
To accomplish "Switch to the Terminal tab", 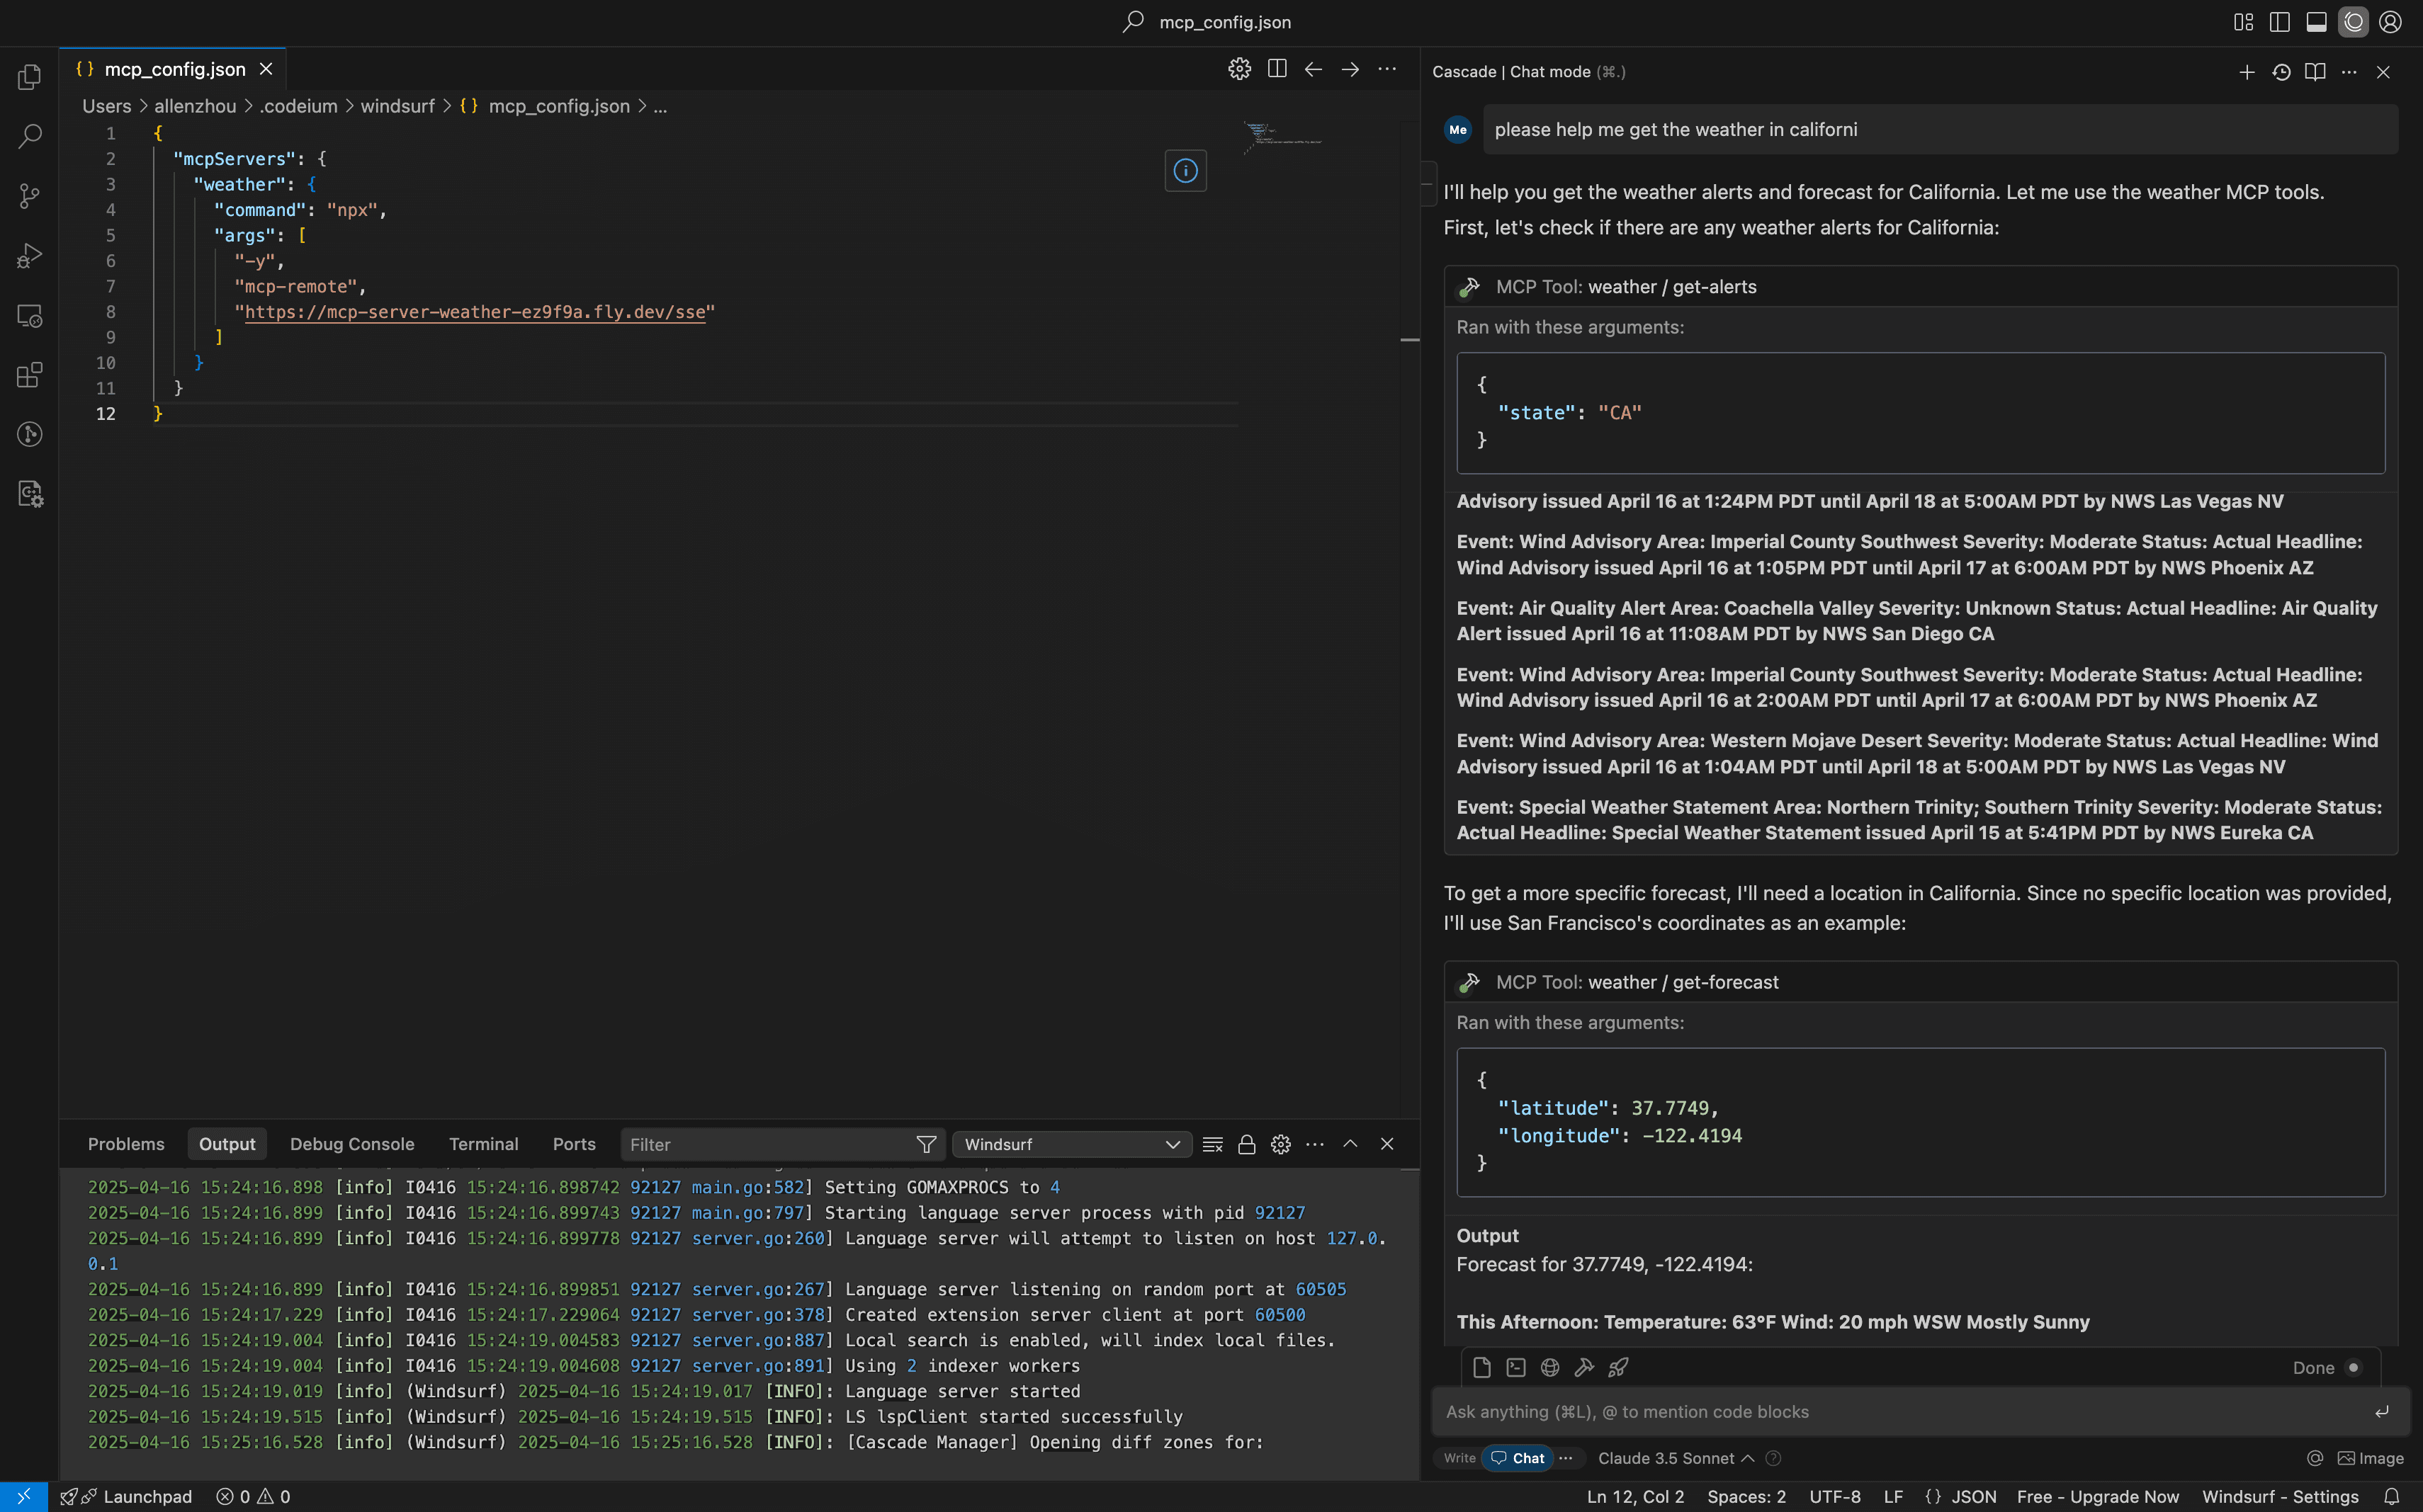I will 483,1143.
